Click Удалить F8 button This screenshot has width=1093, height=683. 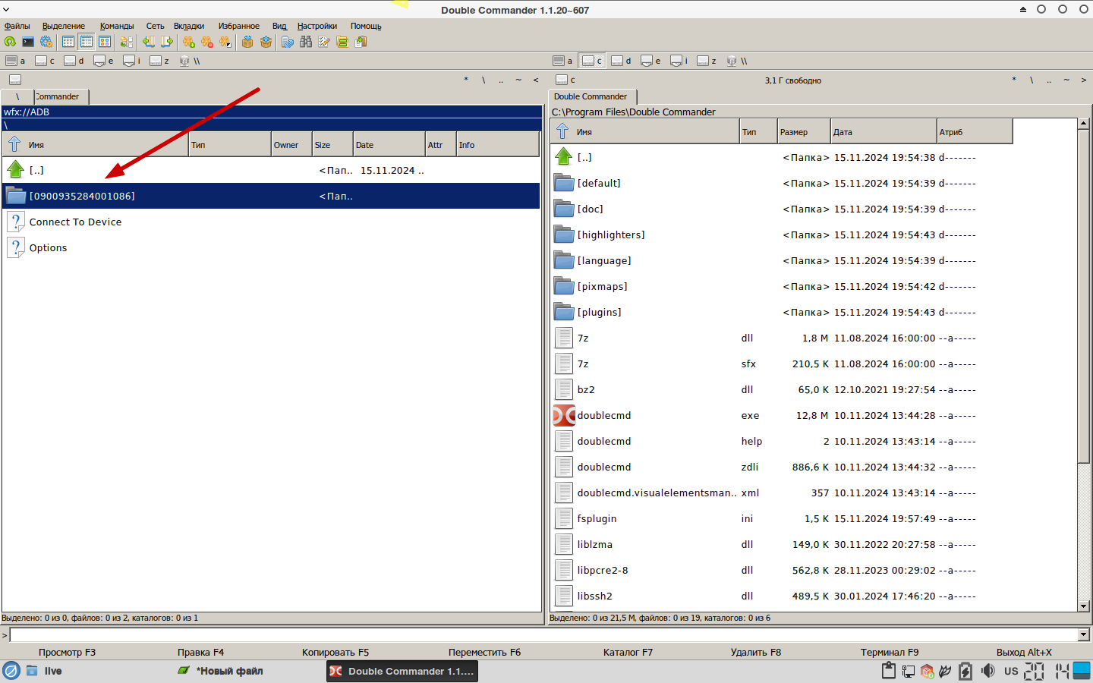click(756, 652)
